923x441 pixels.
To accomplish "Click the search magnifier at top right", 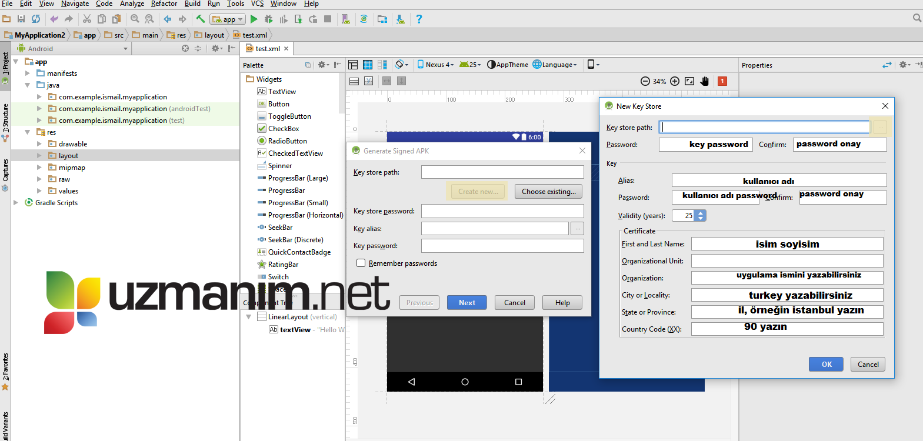I will (917, 18).
